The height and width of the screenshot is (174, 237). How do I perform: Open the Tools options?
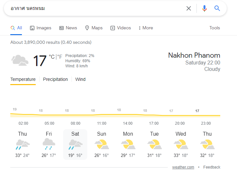coord(214,28)
